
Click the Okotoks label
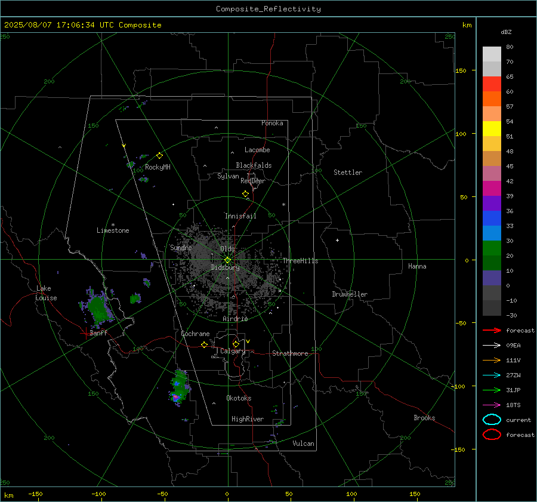239,398
